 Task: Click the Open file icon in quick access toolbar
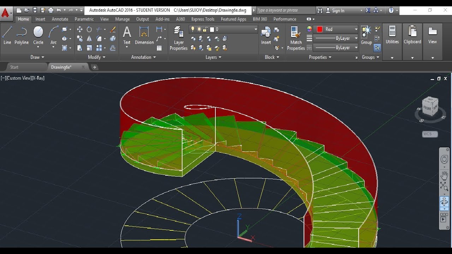[x=27, y=10]
